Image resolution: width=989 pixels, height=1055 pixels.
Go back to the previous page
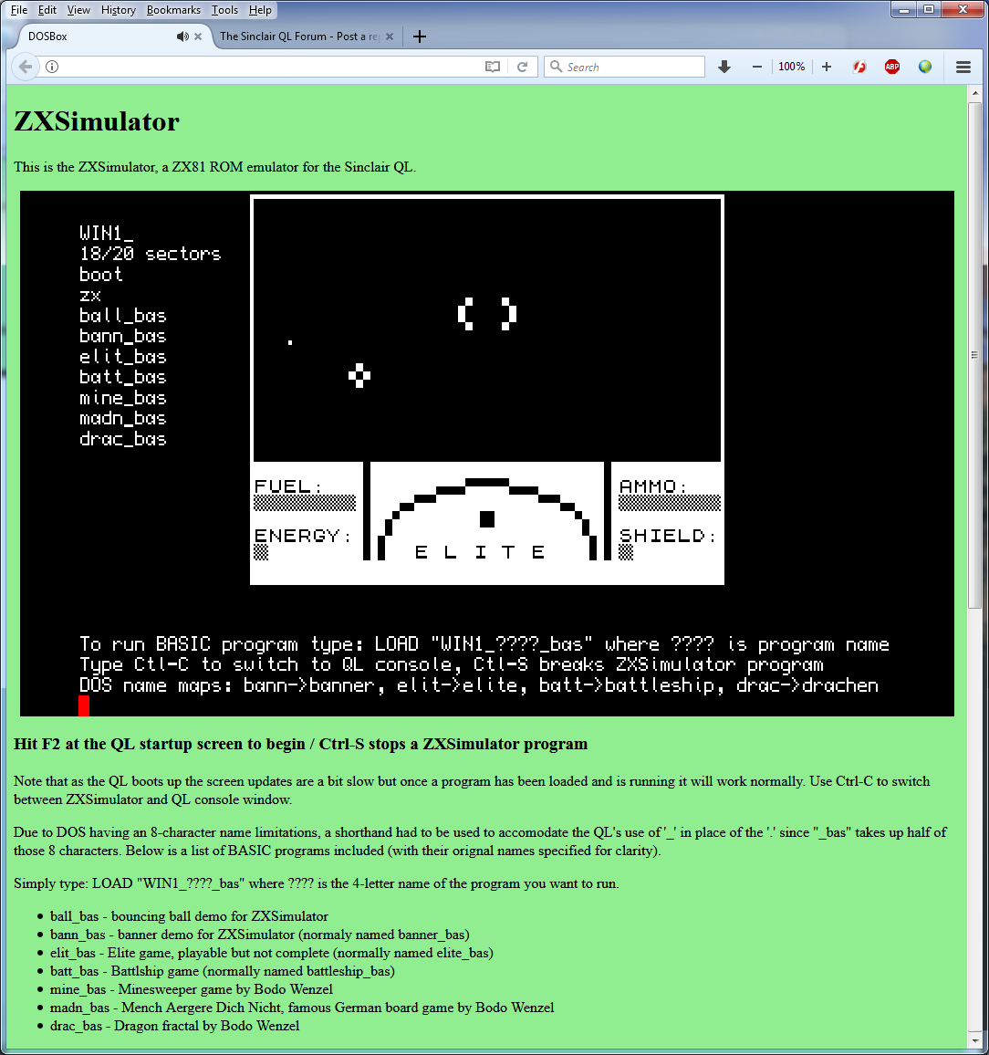(x=25, y=67)
